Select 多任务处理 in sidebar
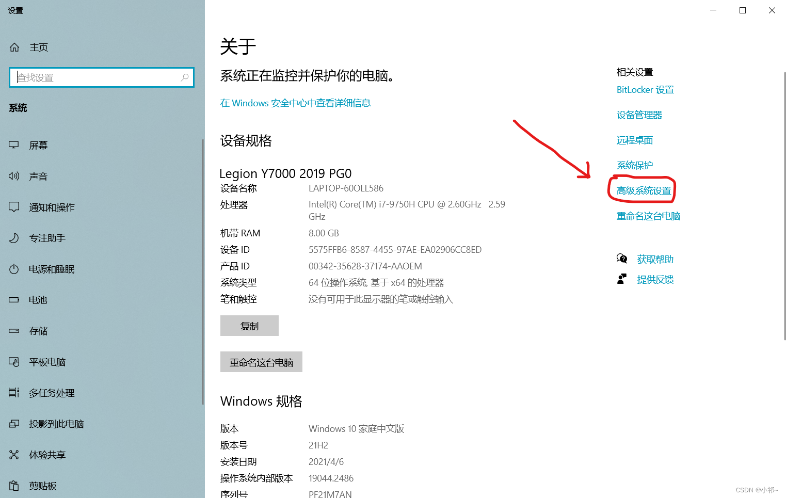 click(x=52, y=393)
